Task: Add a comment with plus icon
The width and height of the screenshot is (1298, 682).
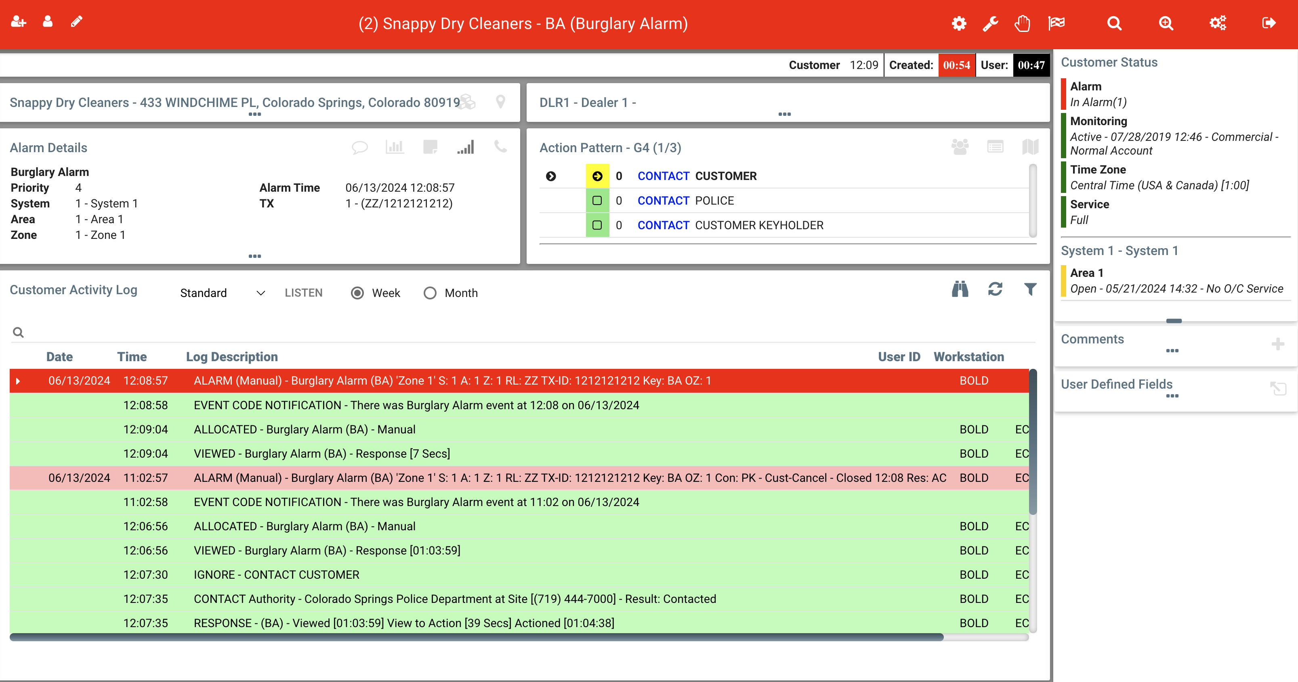Action: point(1277,344)
